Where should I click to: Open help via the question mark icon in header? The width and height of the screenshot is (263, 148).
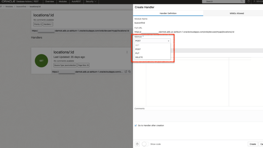[248, 2]
